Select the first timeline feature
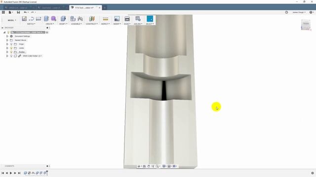The image size is (316, 177). pos(25,173)
